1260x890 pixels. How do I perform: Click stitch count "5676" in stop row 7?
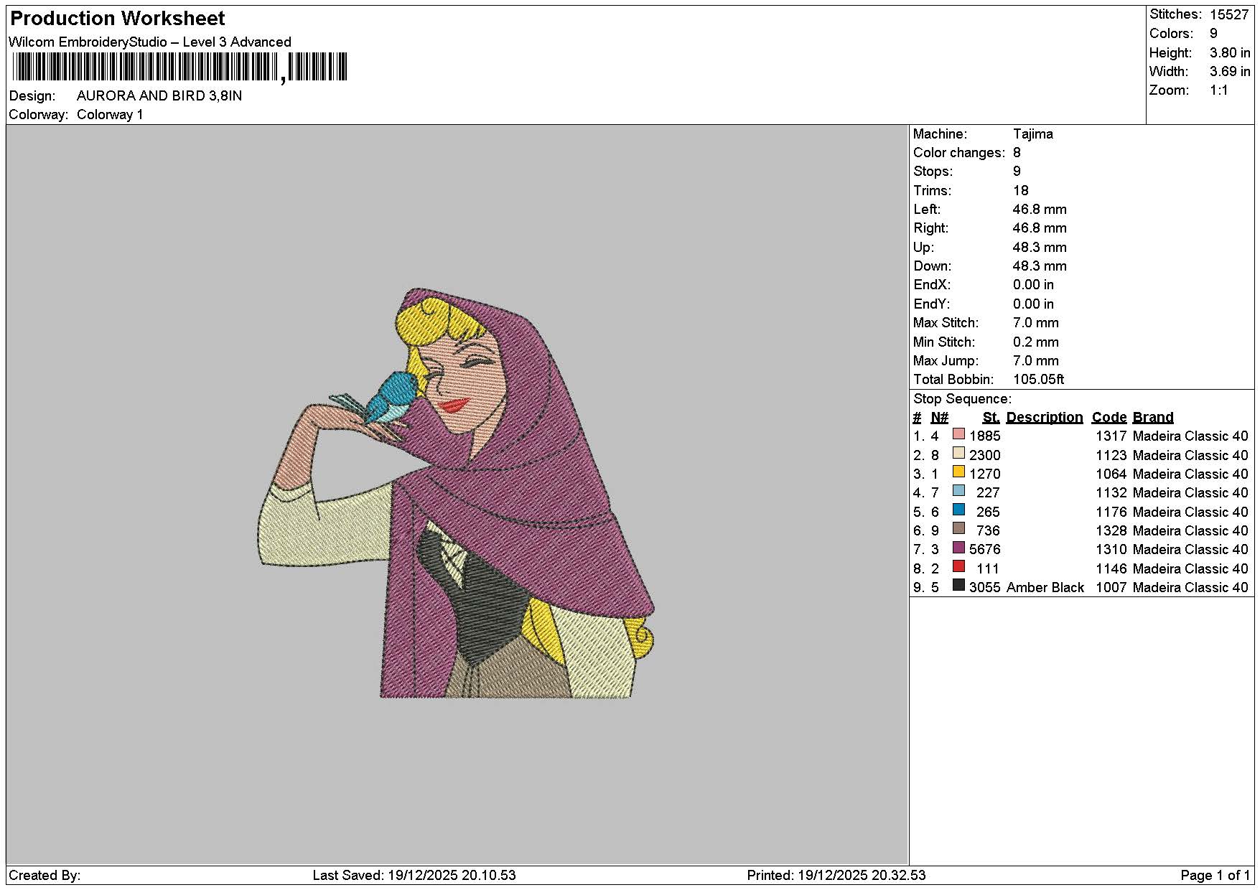tap(985, 550)
